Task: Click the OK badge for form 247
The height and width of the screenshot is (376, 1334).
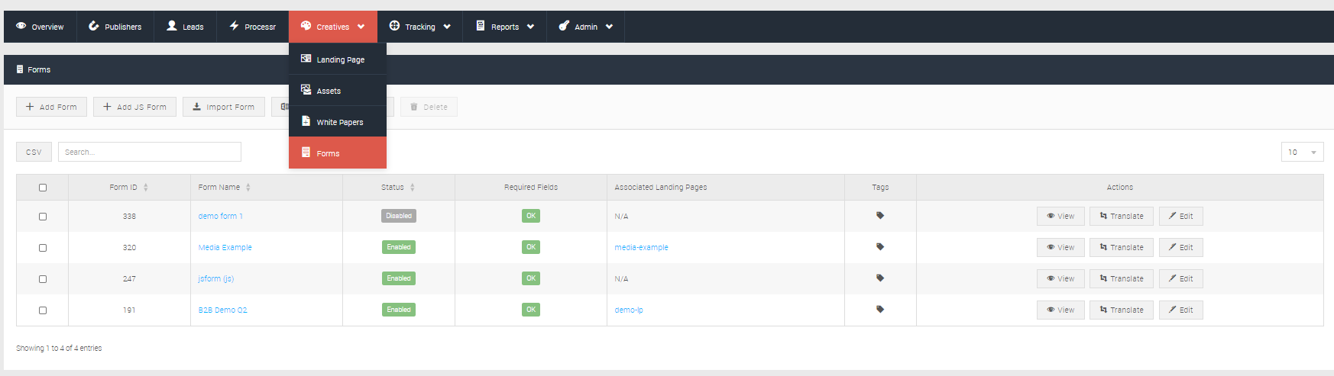Action: click(x=531, y=278)
